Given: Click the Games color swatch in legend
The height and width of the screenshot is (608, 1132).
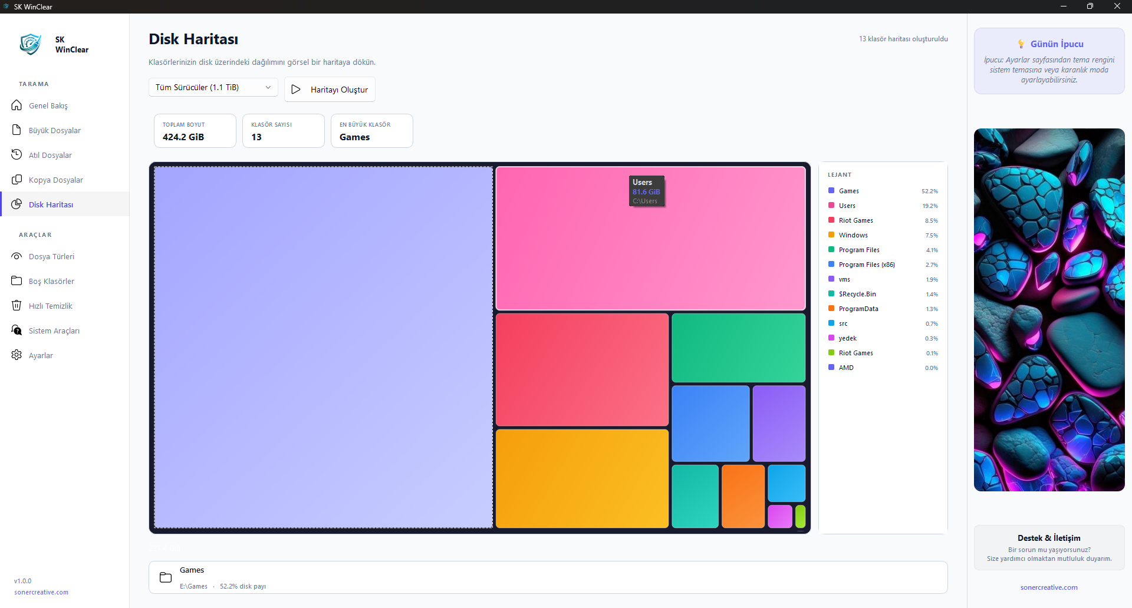Looking at the screenshot, I should click(x=831, y=191).
